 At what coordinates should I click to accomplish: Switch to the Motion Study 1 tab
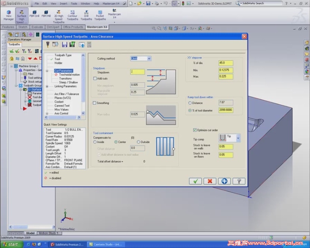[x=49, y=233]
